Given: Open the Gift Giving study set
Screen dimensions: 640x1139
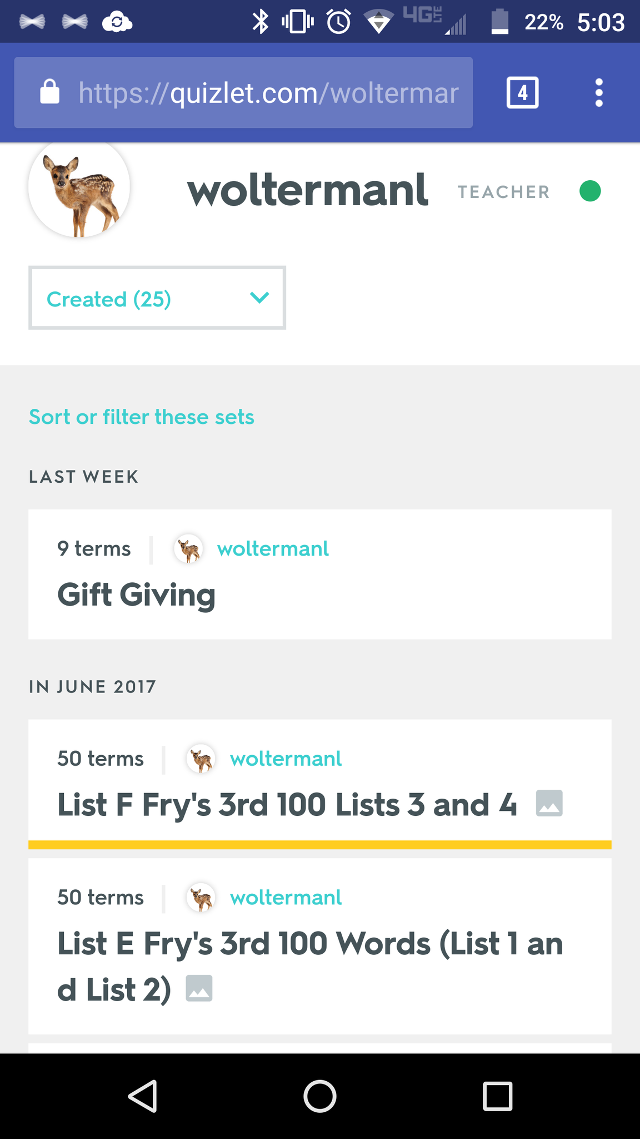Looking at the screenshot, I should tap(137, 595).
